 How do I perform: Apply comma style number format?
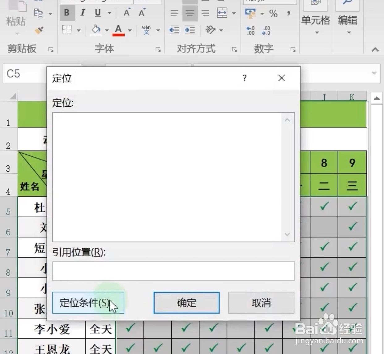tap(288, 13)
